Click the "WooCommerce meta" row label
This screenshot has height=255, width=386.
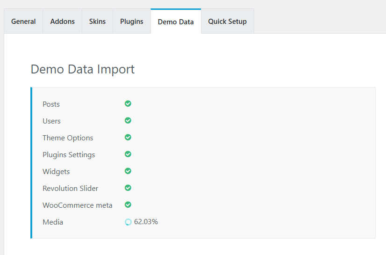coord(78,205)
